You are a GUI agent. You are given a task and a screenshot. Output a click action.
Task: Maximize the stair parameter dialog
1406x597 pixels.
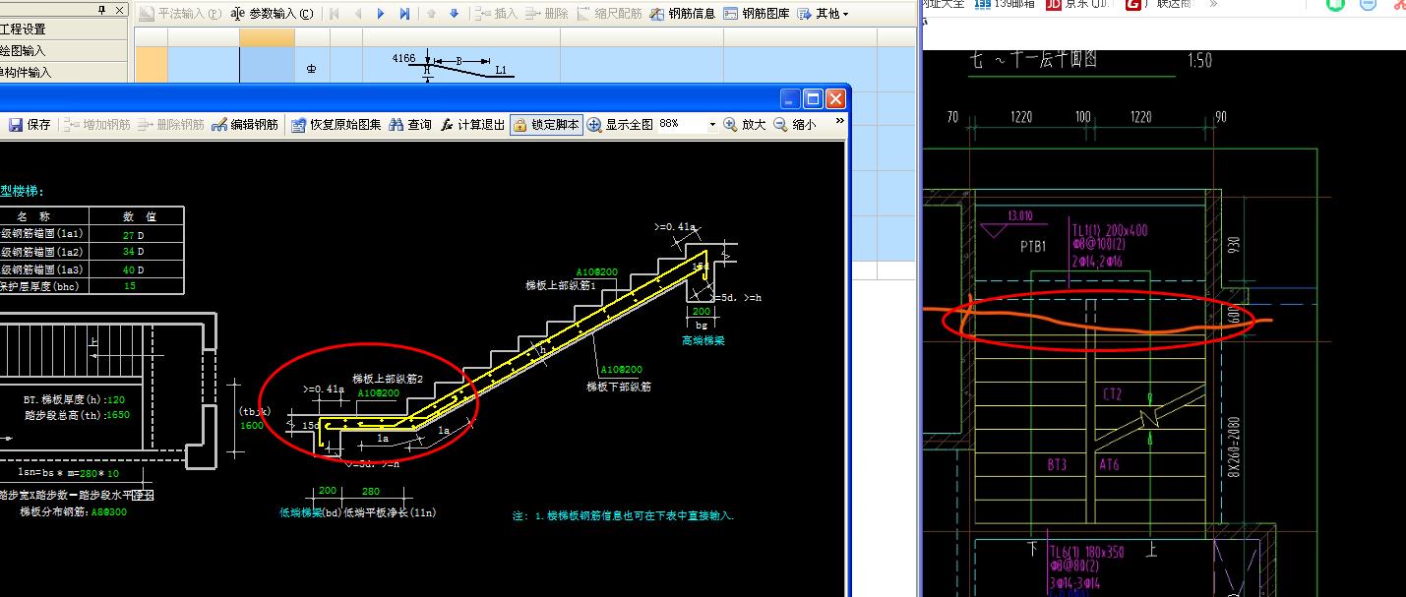tap(814, 98)
